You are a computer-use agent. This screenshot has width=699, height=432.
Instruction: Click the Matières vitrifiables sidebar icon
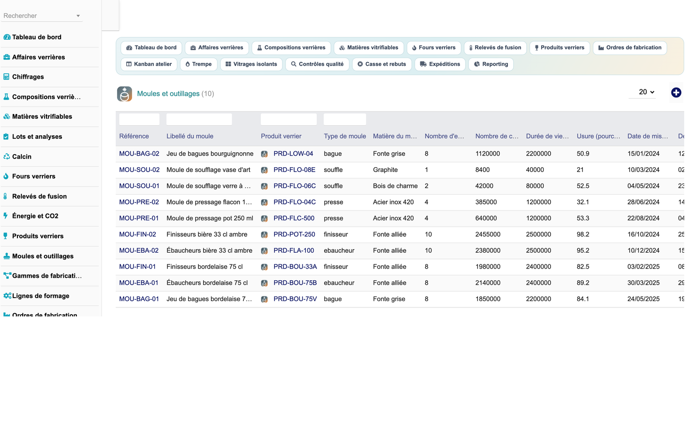[7, 116]
